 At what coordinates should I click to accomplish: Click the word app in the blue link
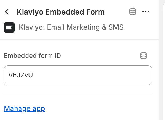(x=38, y=108)
